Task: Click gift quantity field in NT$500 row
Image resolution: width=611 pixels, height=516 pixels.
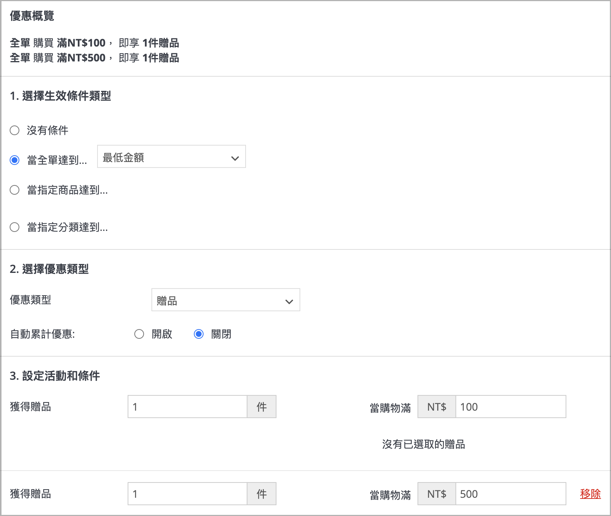Action: tap(188, 494)
